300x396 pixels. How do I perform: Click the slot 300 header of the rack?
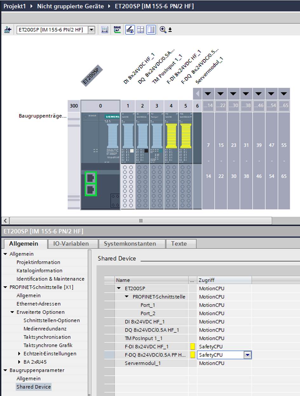point(74,106)
